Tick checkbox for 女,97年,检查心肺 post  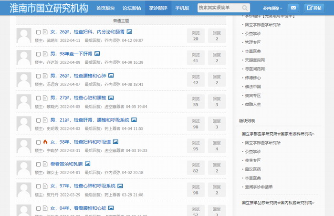[x=38, y=187]
